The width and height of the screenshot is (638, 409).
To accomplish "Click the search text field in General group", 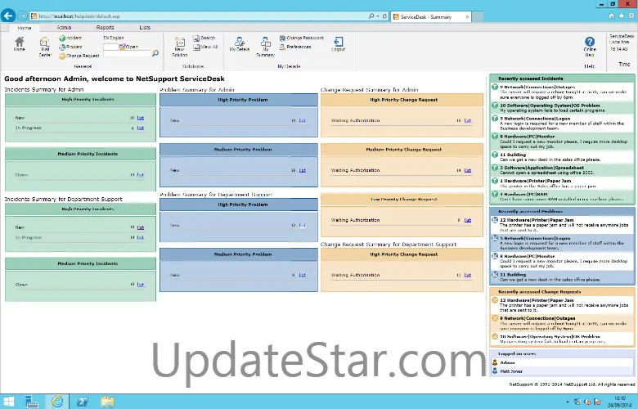I will [127, 54].
